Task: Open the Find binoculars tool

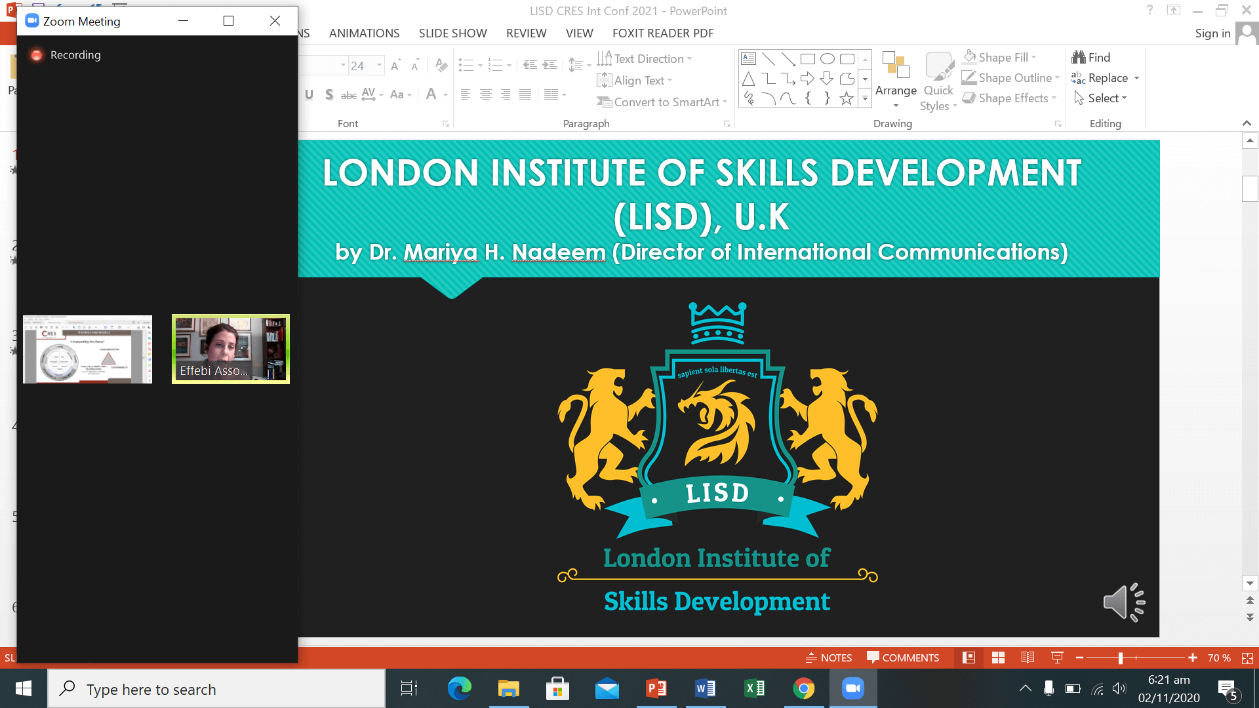Action: (x=1091, y=58)
